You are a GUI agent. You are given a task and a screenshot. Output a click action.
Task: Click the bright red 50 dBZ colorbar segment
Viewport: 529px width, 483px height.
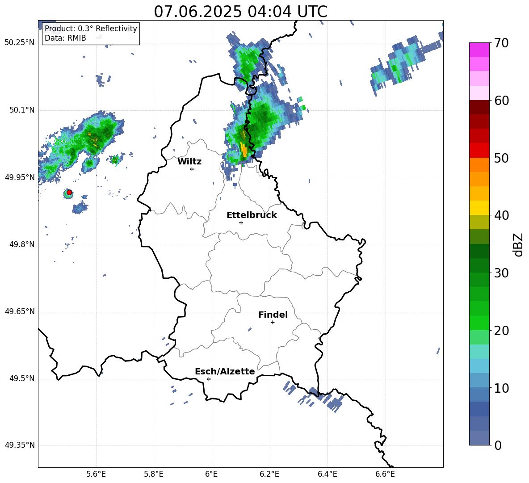pyautogui.click(x=479, y=151)
